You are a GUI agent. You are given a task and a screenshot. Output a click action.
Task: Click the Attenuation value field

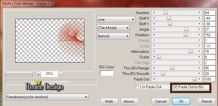pos(210,51)
